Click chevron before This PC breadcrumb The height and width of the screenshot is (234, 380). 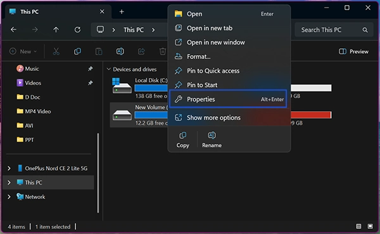coord(113,30)
